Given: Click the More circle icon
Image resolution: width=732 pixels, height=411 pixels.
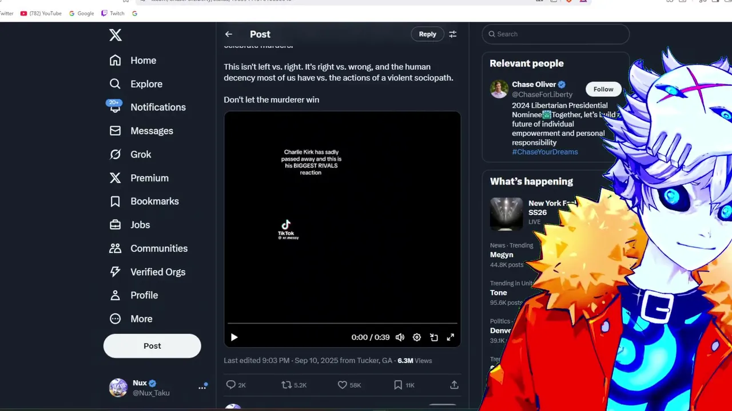Looking at the screenshot, I should click(116, 319).
